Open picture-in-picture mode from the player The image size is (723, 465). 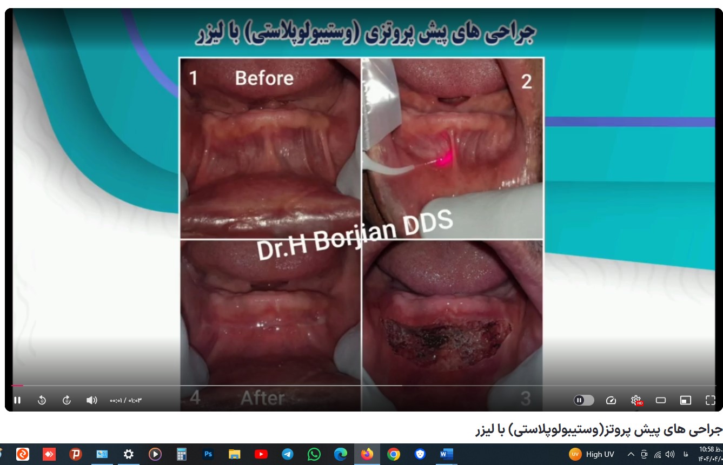(x=685, y=400)
